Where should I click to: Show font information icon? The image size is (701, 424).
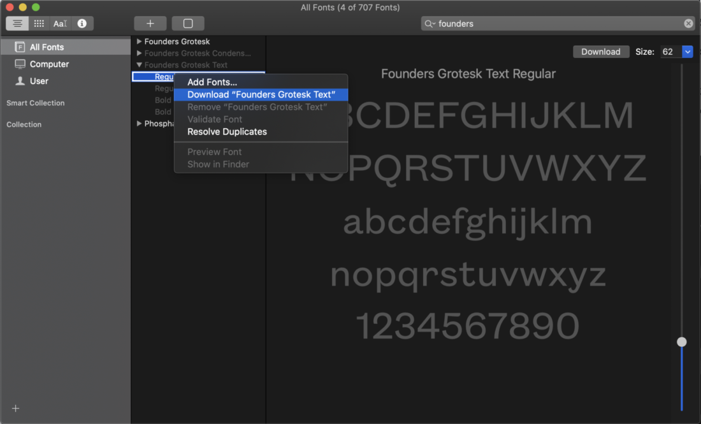pos(82,23)
